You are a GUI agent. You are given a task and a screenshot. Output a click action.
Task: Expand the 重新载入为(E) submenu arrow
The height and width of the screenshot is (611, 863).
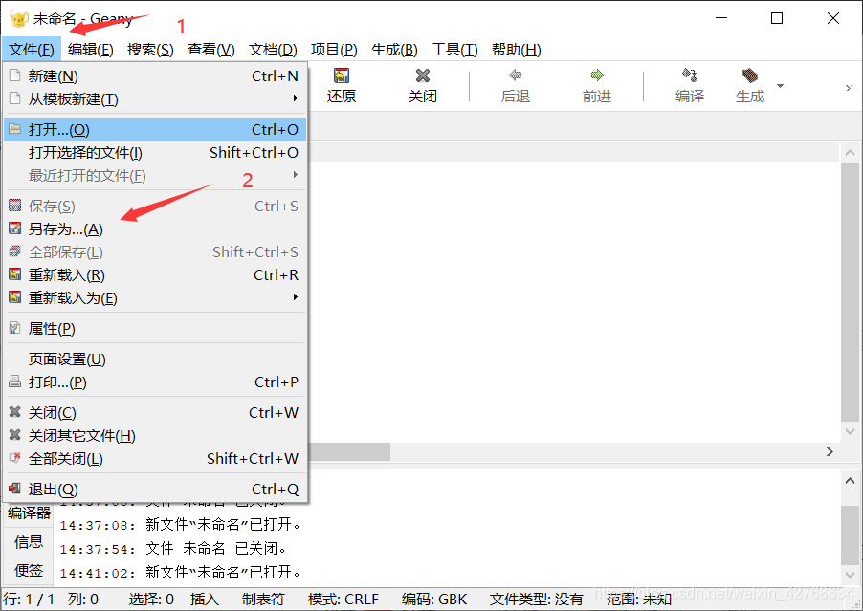296,297
